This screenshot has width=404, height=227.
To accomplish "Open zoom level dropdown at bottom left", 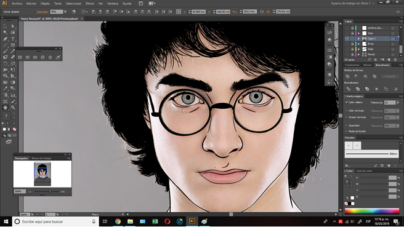I will click(32, 214).
